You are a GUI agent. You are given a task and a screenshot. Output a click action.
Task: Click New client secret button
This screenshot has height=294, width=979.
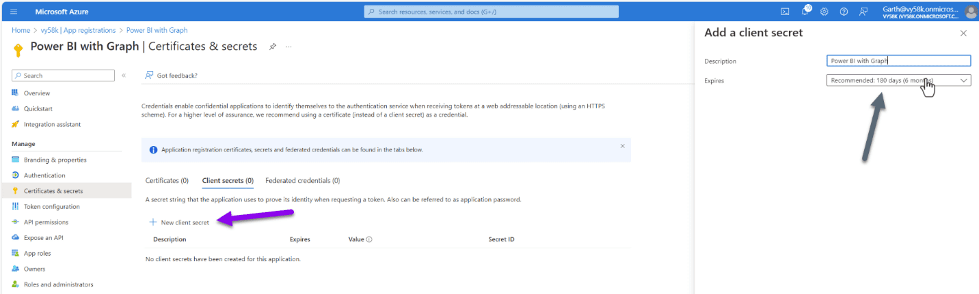point(179,222)
